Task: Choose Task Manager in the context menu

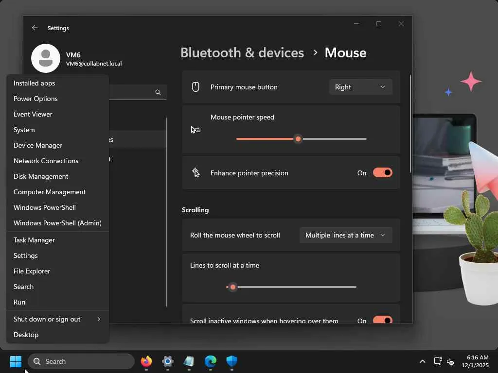Action: [34, 240]
